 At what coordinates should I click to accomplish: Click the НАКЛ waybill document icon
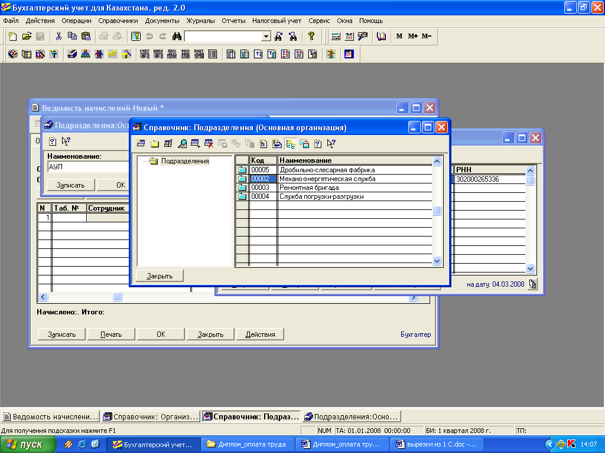tap(158, 54)
